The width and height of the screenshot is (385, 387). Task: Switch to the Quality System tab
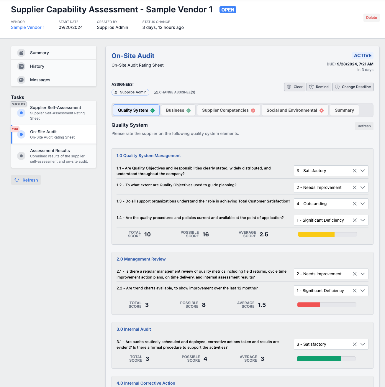click(x=136, y=110)
